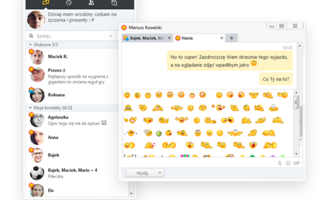Click the emoticon panel scrollbar thumb

(296, 102)
